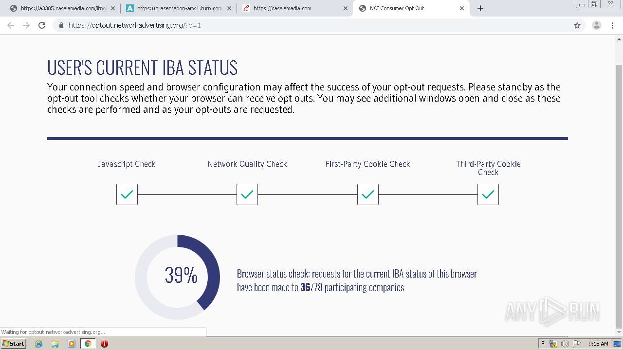Open the network tray icon

tap(553, 344)
